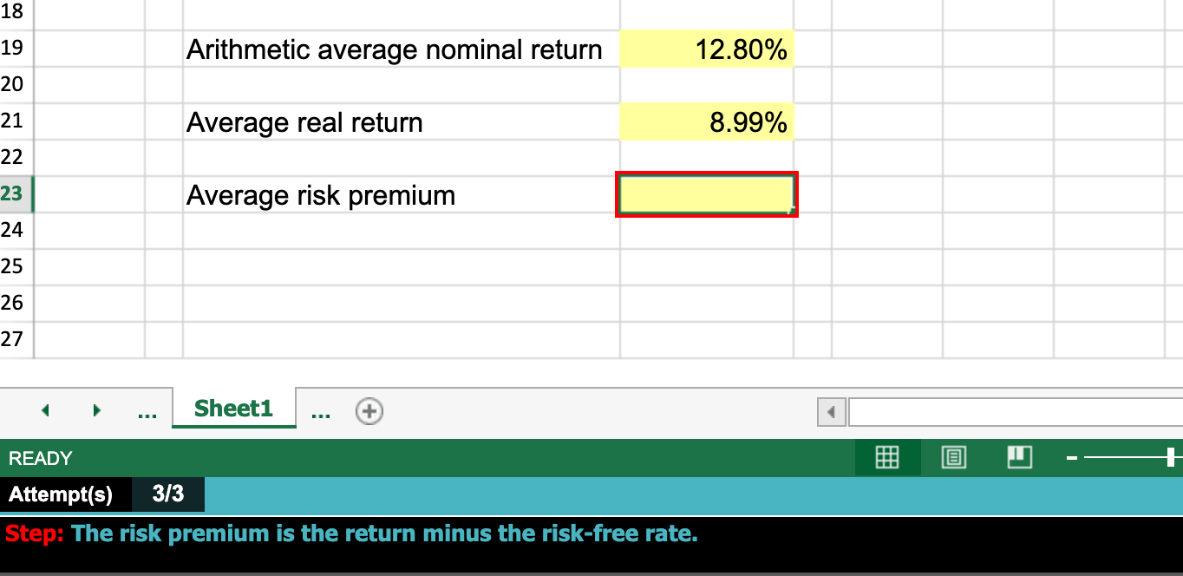1183x576 pixels.
Task: Select row 23 header
Action: pos(13,194)
